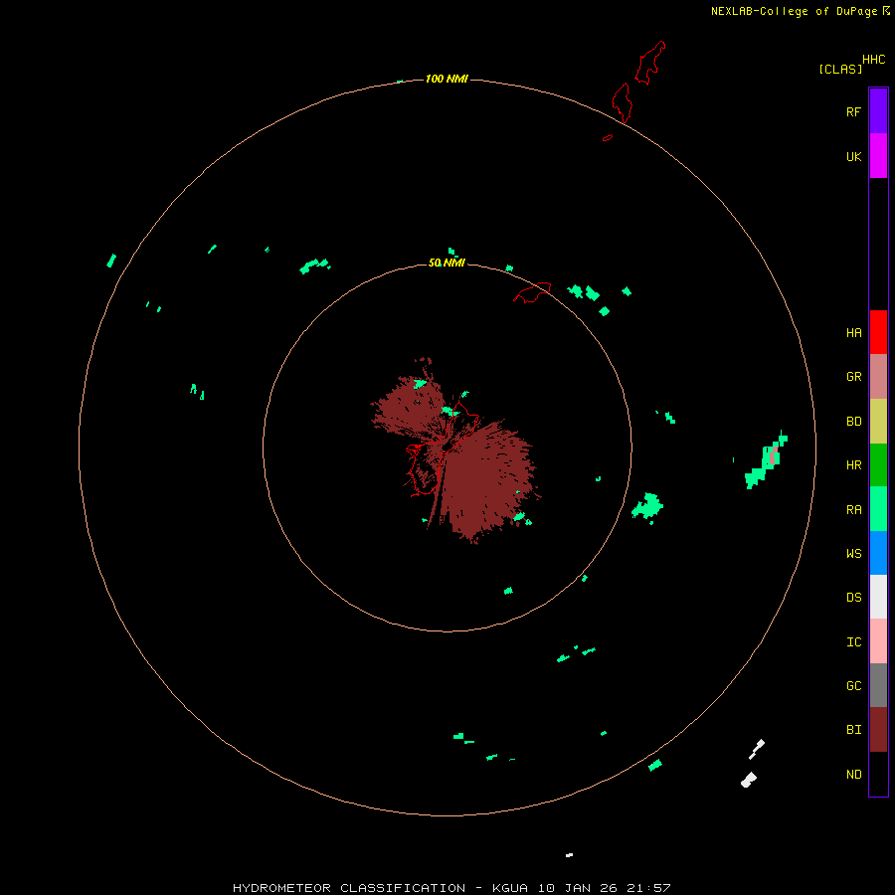Click the '10 JAN 26' date text
Viewport: 895px width, 895px height.
click(578, 888)
